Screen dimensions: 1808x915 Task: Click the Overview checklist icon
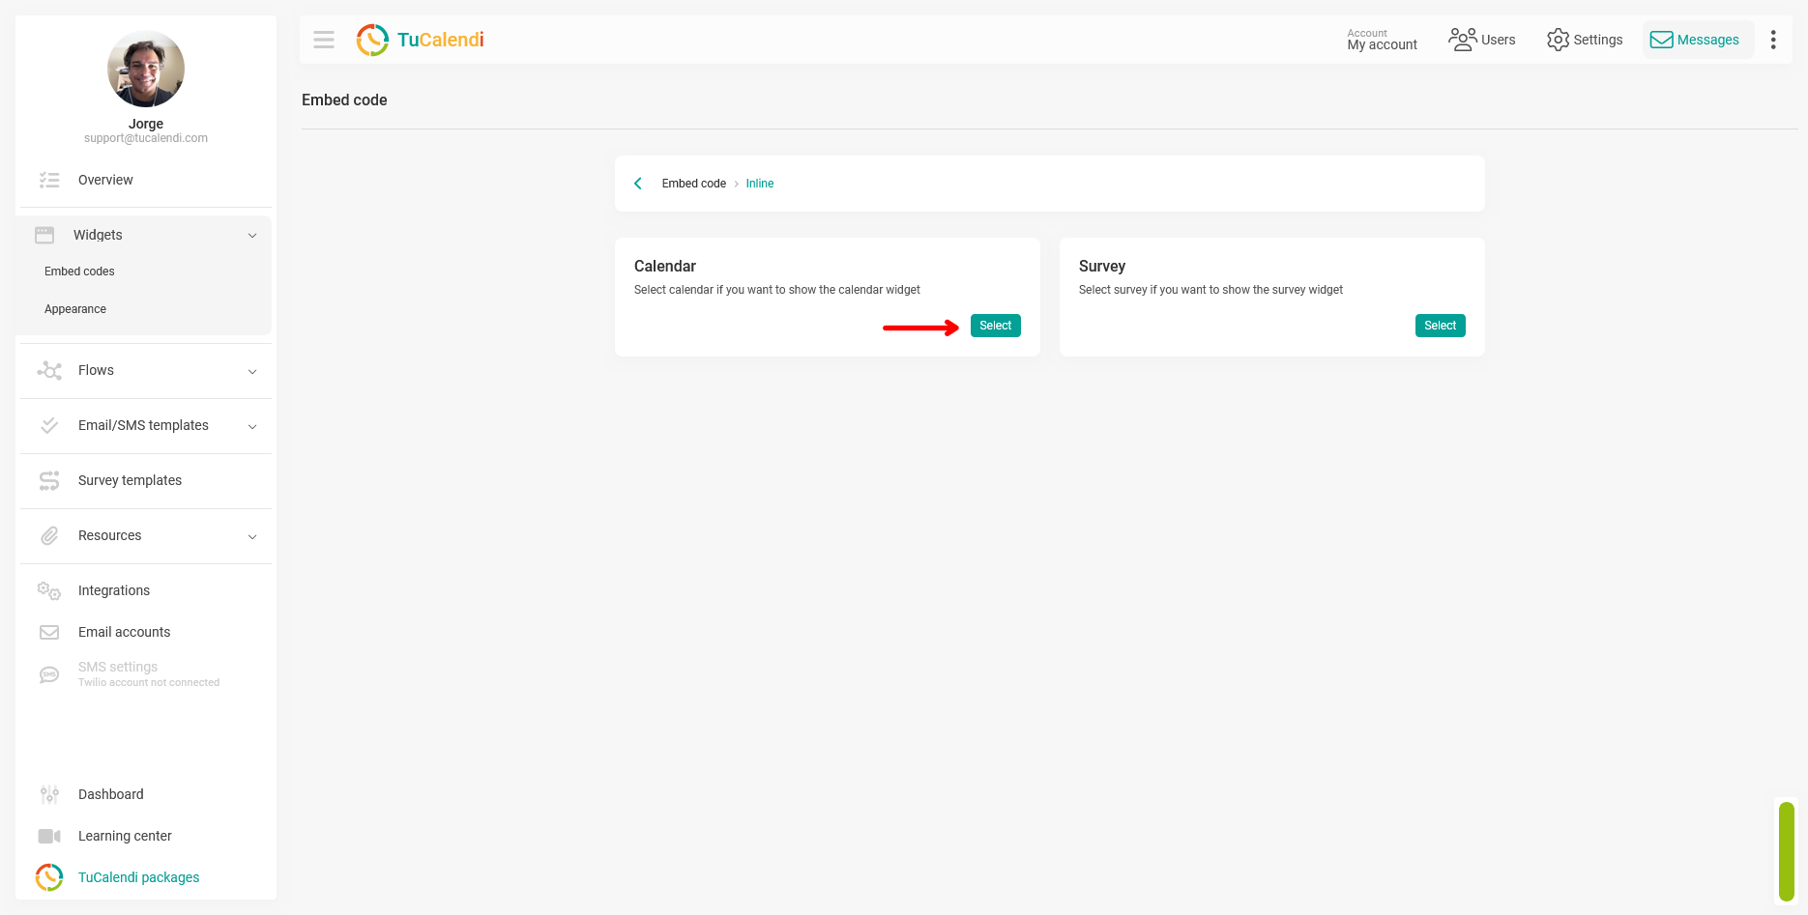click(49, 180)
